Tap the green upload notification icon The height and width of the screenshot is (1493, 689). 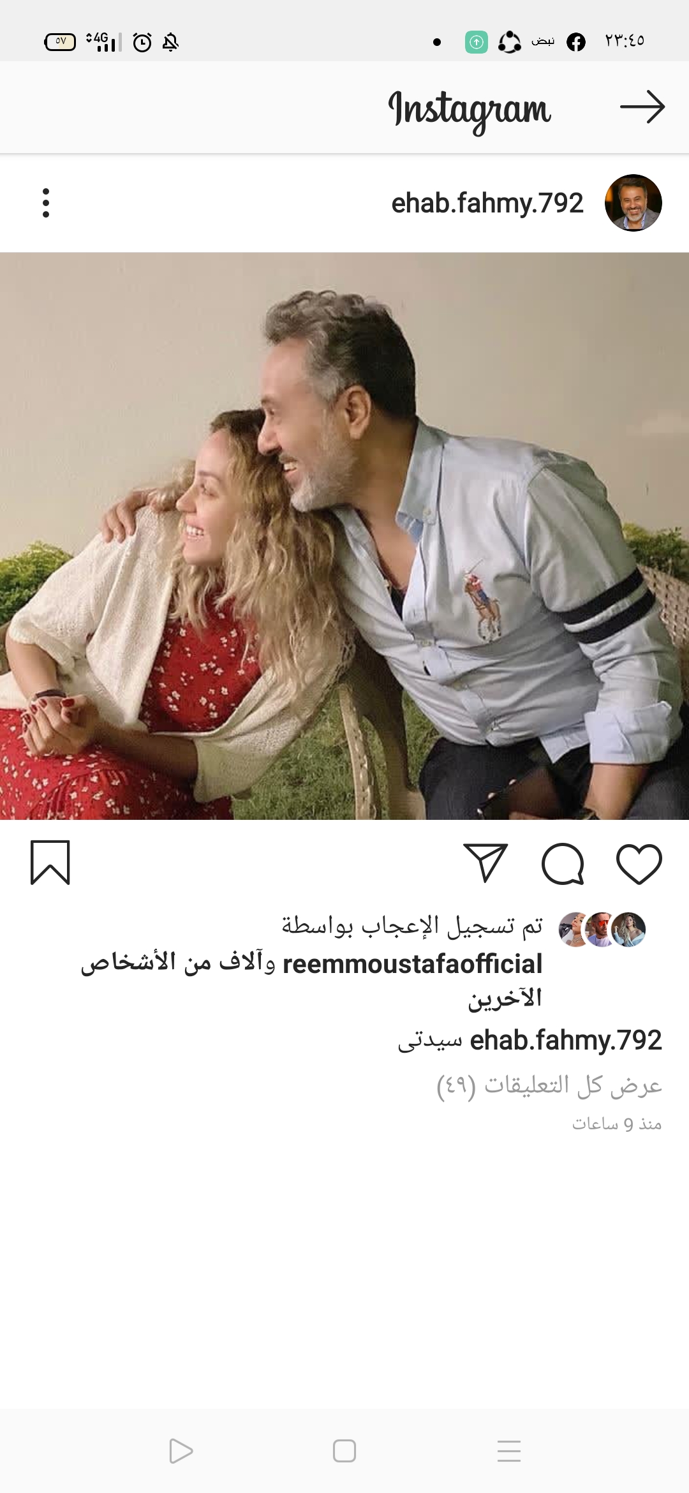[477, 42]
